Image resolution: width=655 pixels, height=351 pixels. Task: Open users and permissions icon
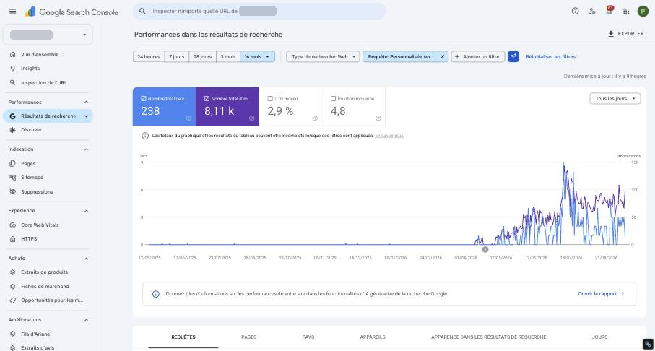(x=592, y=12)
